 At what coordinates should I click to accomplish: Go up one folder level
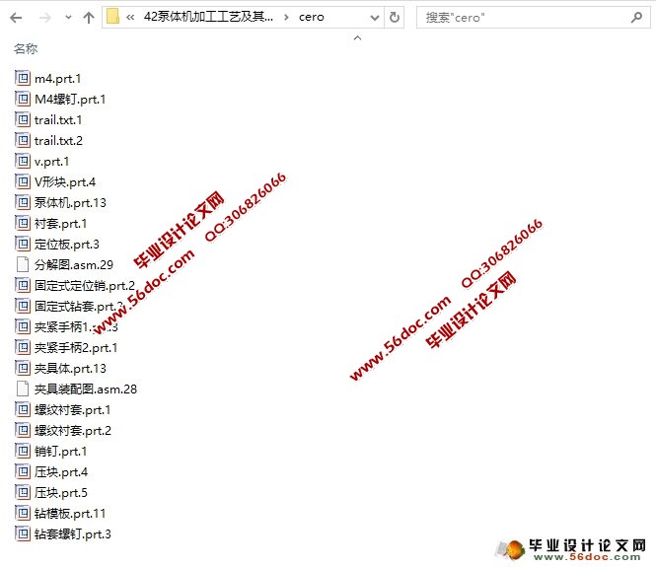point(88,18)
